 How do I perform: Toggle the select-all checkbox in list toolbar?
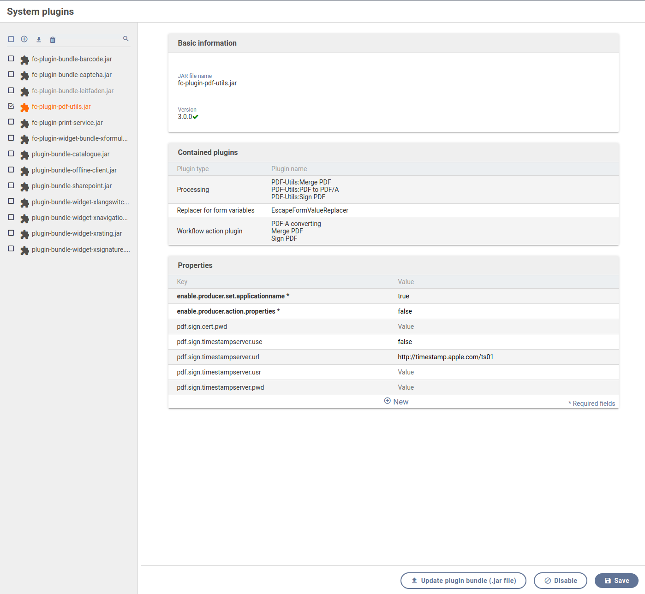[x=11, y=39]
